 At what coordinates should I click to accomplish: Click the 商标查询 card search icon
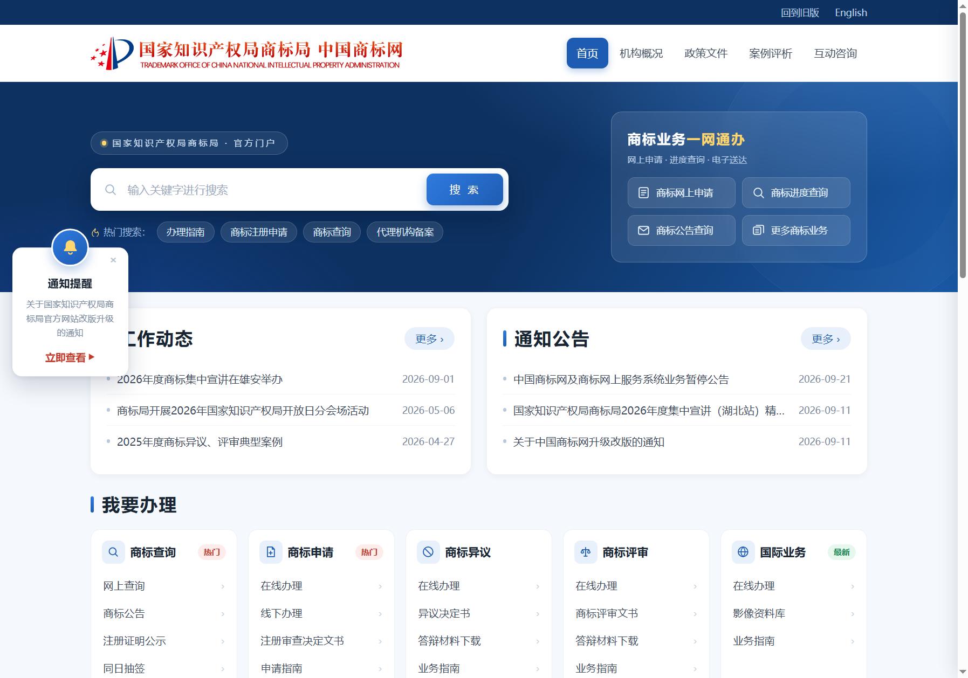tap(113, 552)
